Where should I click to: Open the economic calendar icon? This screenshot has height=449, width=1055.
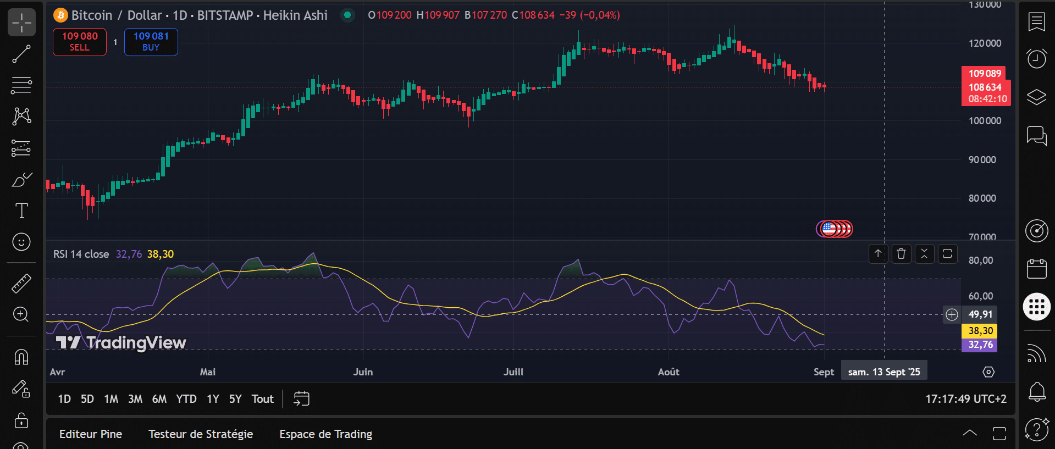[1036, 269]
